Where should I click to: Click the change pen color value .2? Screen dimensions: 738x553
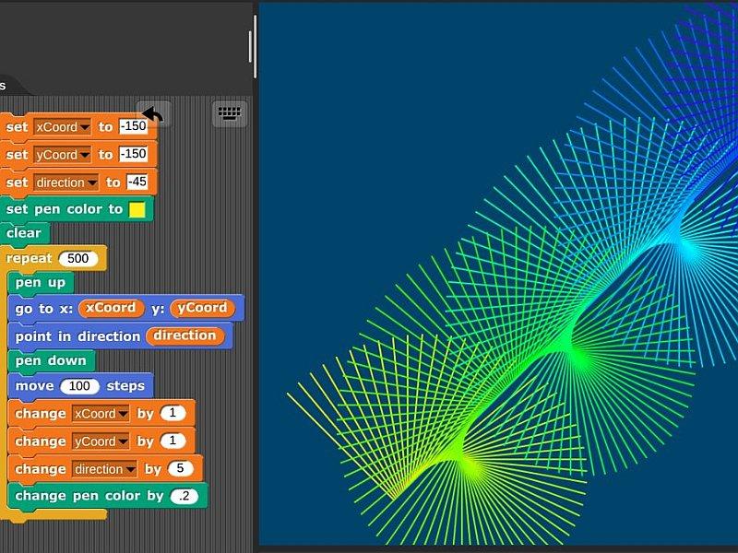(x=184, y=496)
